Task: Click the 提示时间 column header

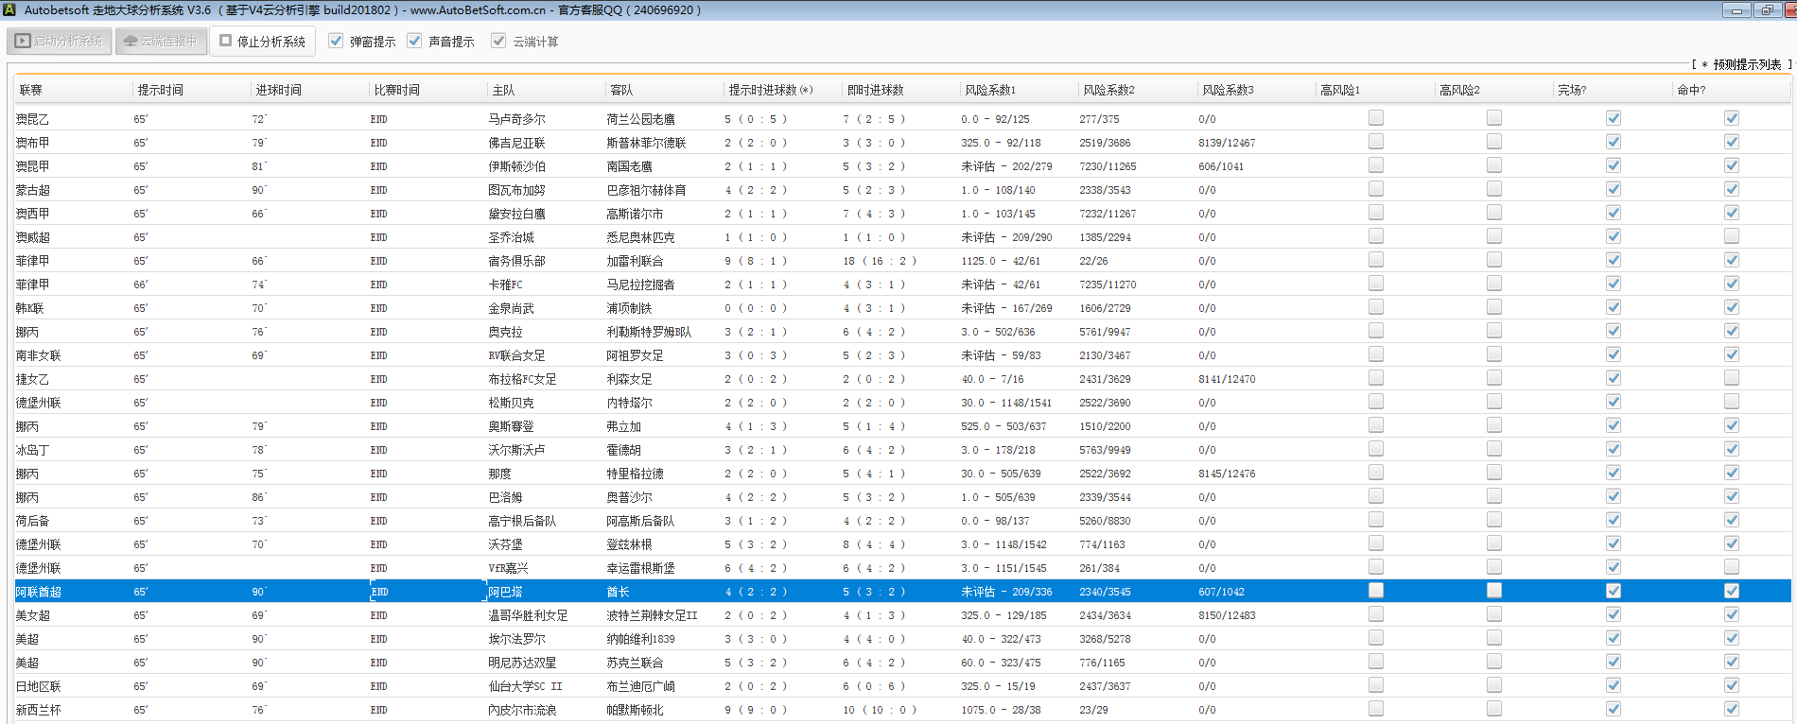Action: click(x=161, y=90)
